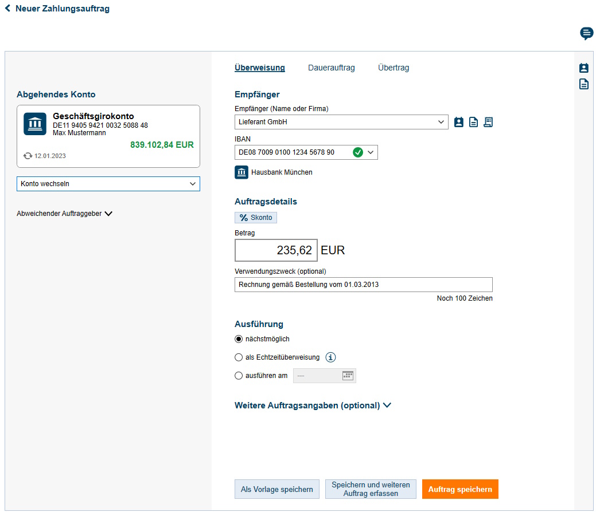Open the chat message icon at top right

(586, 33)
